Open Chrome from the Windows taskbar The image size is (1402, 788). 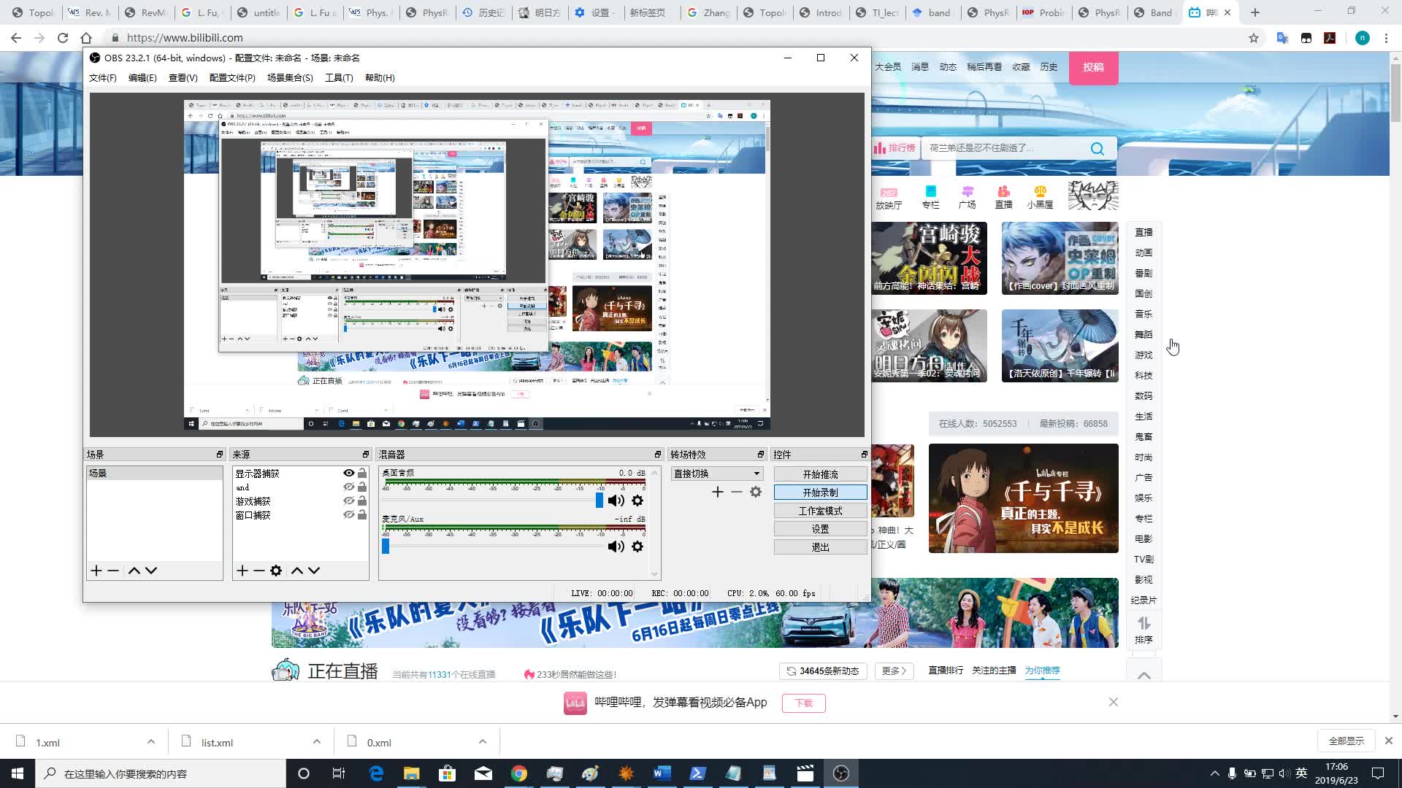click(519, 773)
